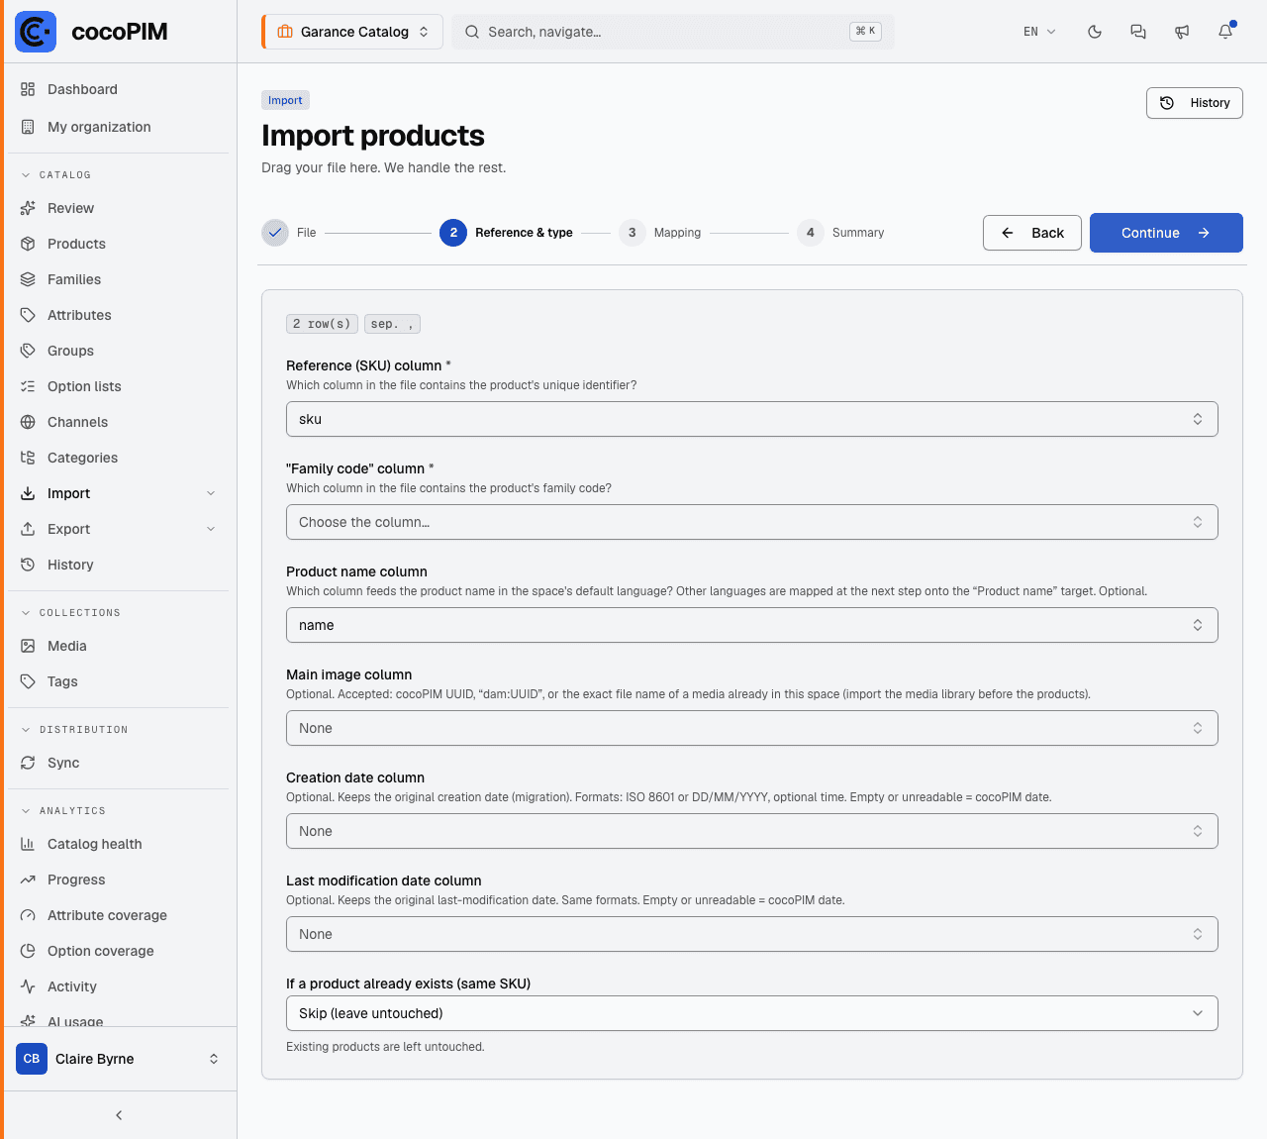The width and height of the screenshot is (1267, 1139).
Task: Open the Claire Byrne account menu
Action: pyautogui.click(x=119, y=1059)
